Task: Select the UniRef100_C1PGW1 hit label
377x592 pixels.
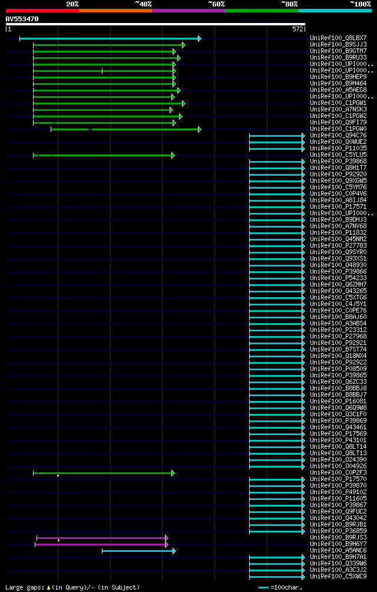Action: (x=338, y=103)
